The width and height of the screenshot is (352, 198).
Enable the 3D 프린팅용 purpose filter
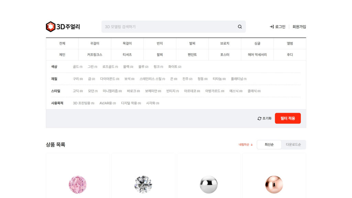pyautogui.click(x=83, y=103)
